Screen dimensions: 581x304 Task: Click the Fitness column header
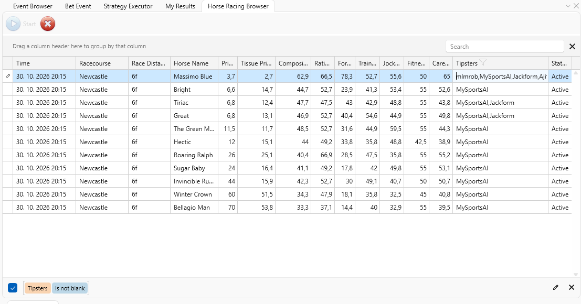click(x=417, y=63)
